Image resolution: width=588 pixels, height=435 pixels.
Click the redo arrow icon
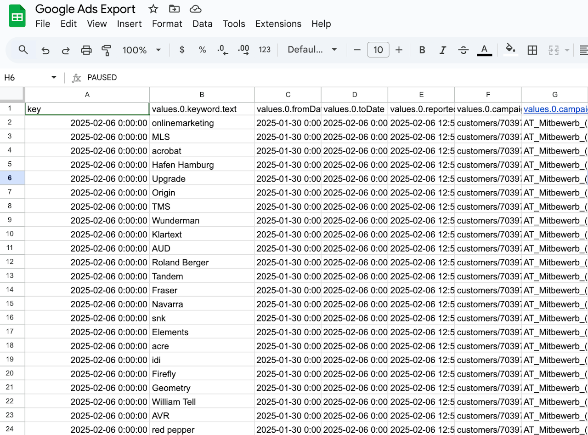66,50
